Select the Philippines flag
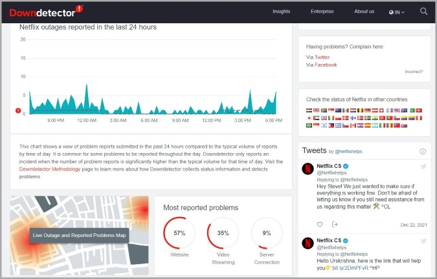 pos(331,125)
